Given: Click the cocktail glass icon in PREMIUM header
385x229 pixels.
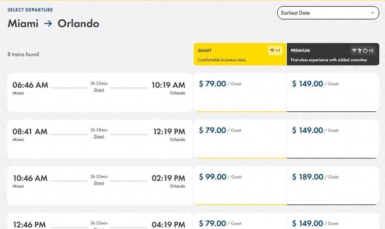Looking at the screenshot, I should tap(360, 50).
